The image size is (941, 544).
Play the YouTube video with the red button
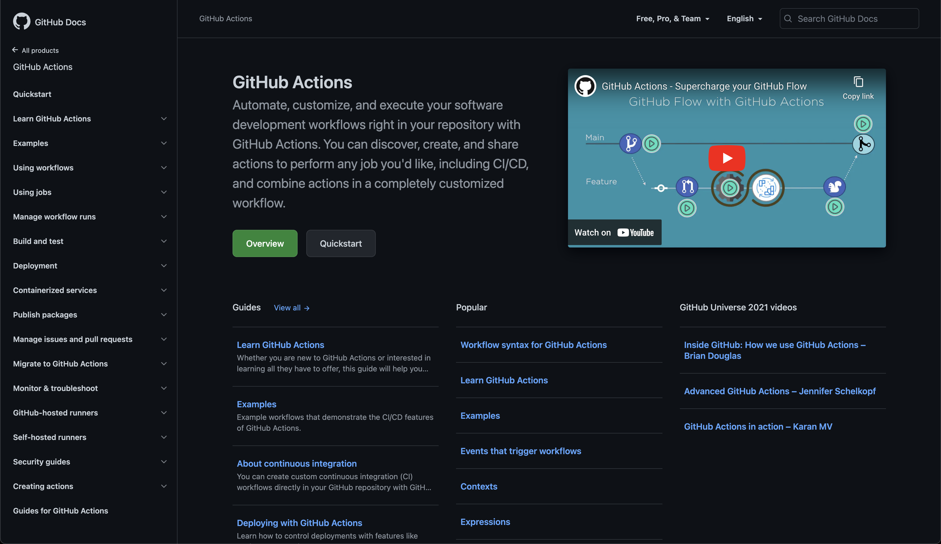pos(727,158)
